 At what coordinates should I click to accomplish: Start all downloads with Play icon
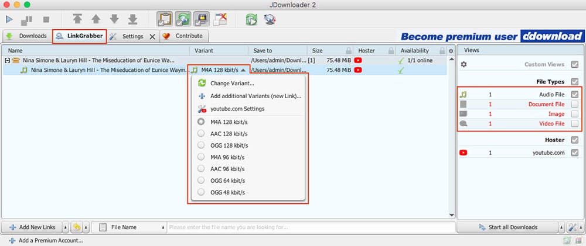9,19
